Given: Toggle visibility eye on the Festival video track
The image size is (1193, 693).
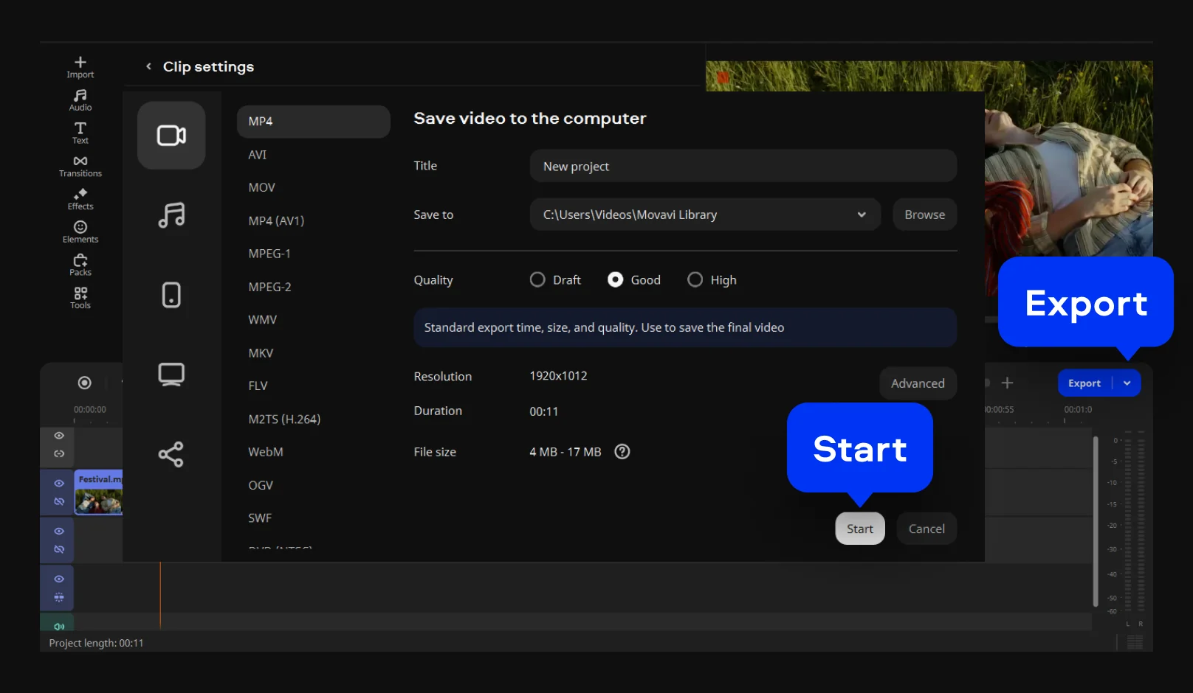Looking at the screenshot, I should 59,484.
